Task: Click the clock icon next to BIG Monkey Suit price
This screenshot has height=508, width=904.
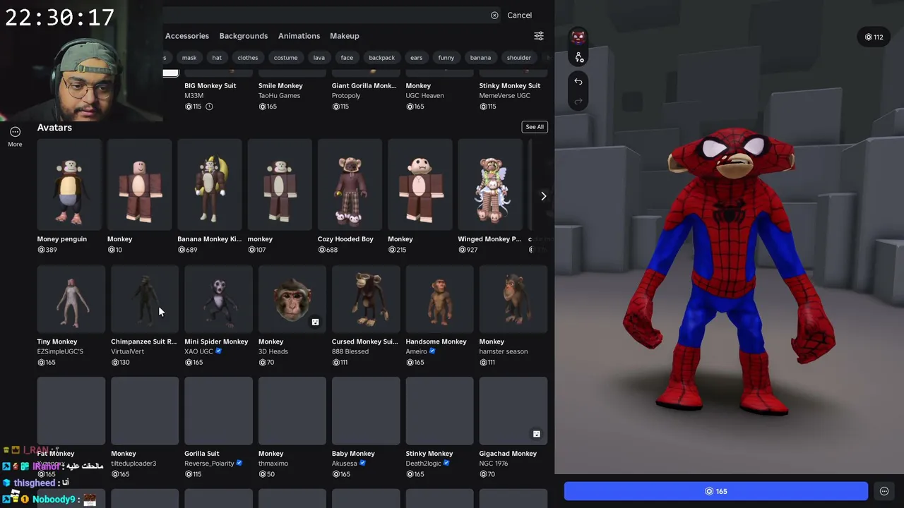Action: [x=209, y=107]
